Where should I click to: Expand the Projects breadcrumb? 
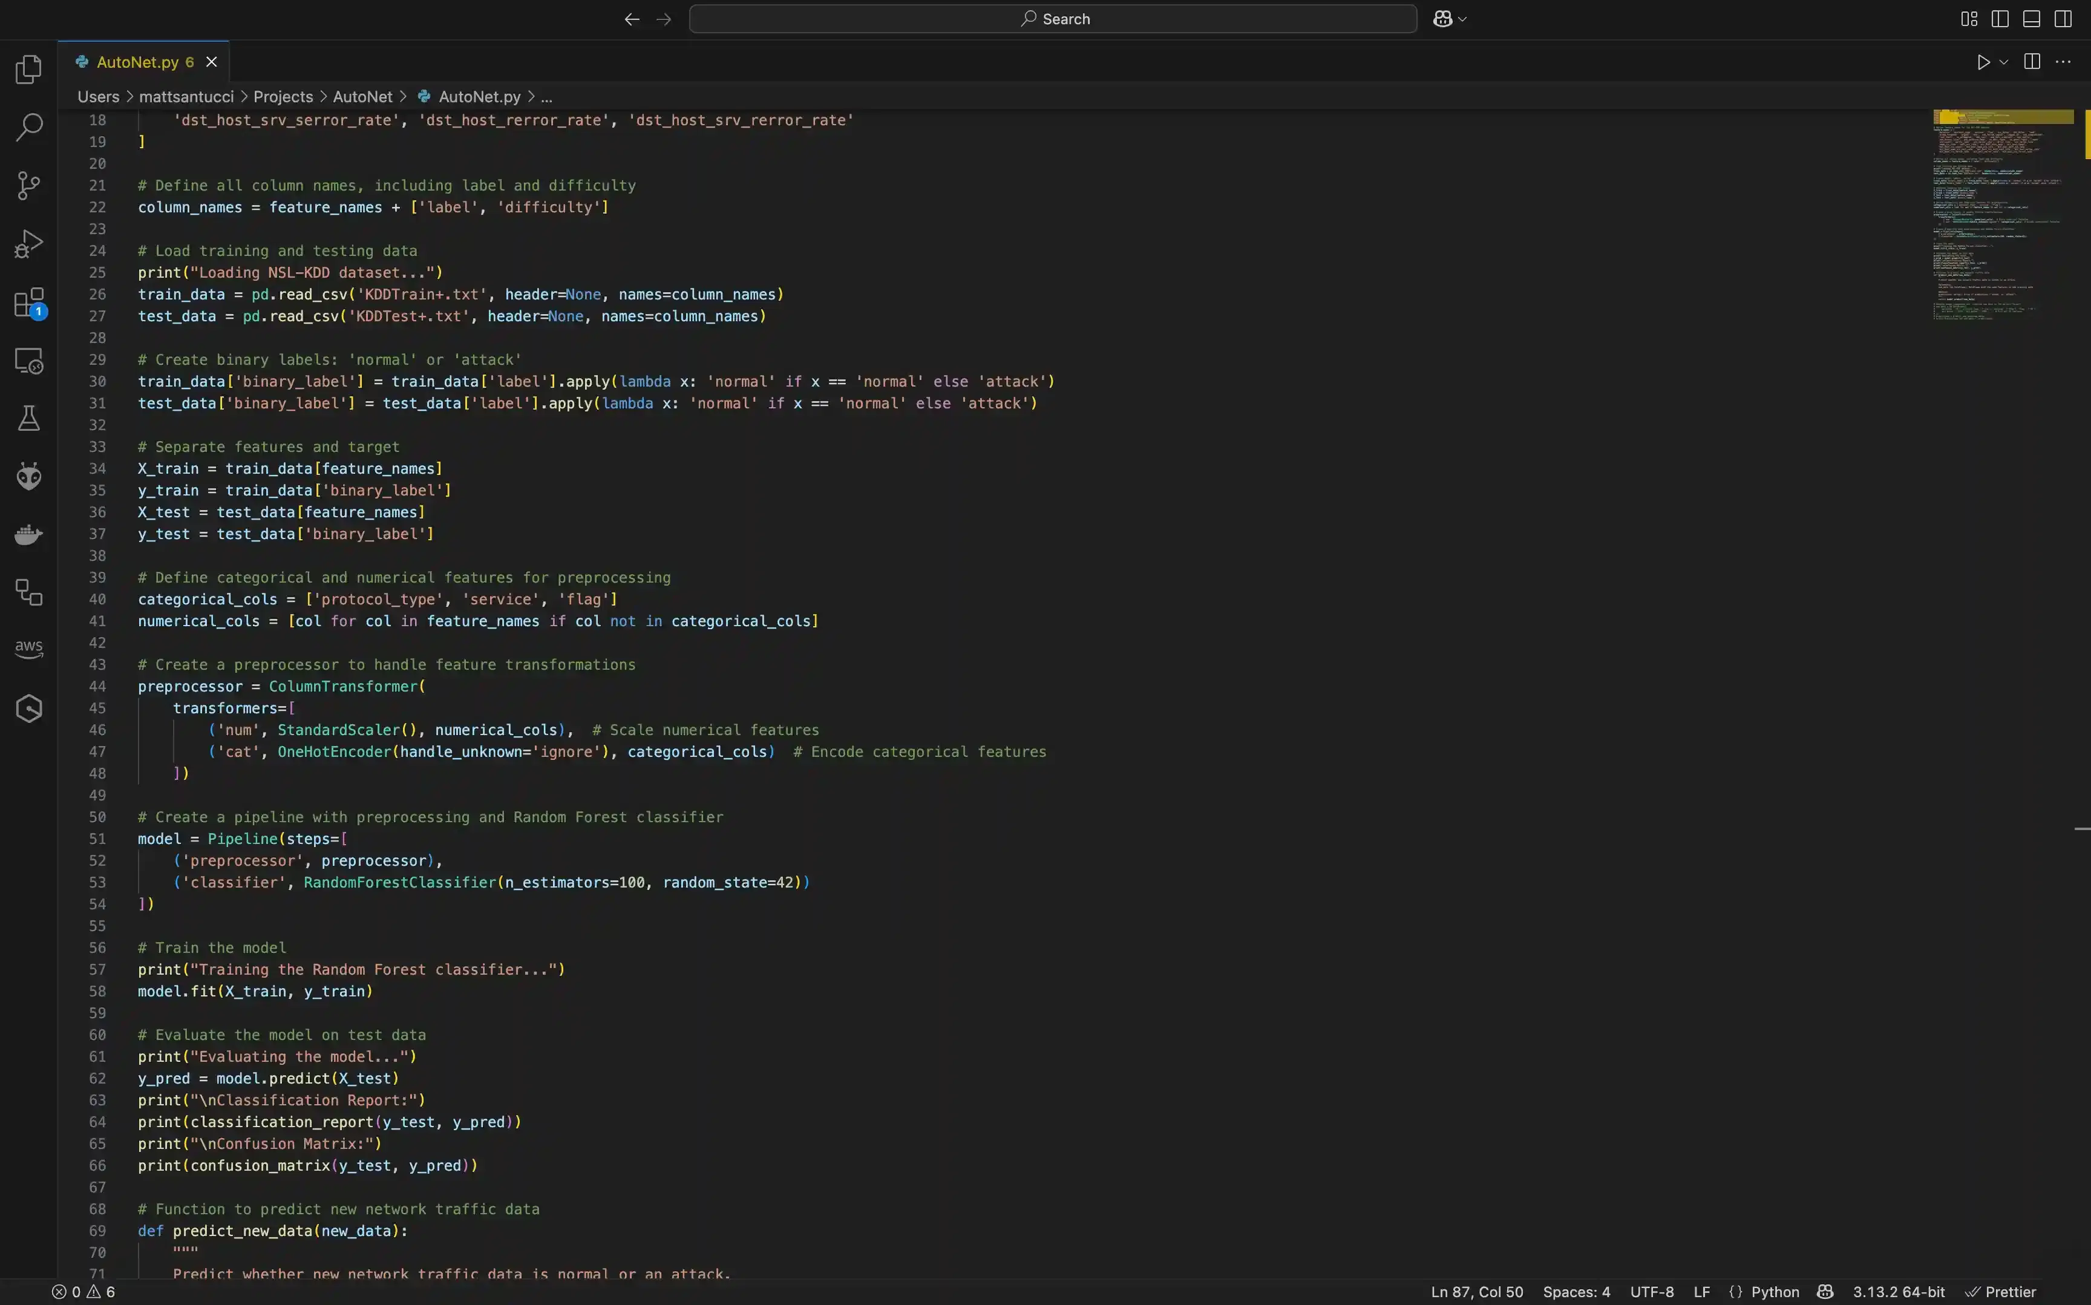tap(283, 97)
